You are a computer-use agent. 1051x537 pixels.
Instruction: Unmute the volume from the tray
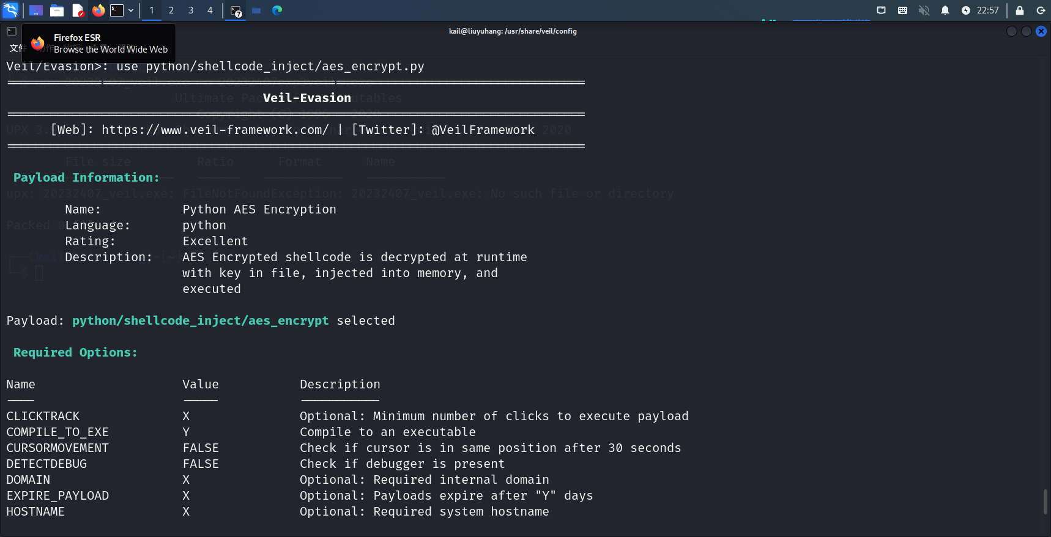tap(924, 10)
